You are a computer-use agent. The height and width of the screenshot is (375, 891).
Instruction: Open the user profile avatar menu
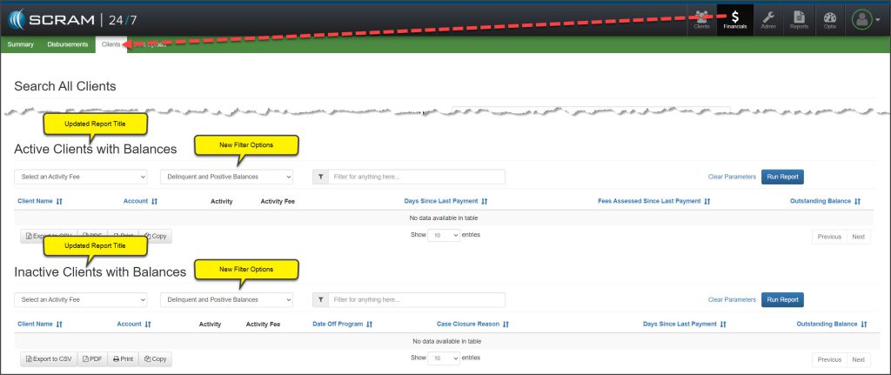pos(864,19)
